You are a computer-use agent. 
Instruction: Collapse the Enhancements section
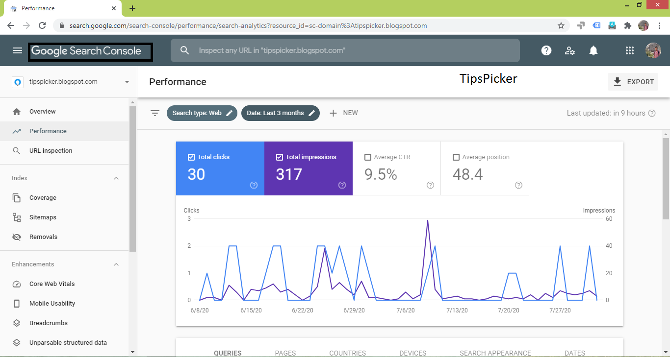[116, 264]
